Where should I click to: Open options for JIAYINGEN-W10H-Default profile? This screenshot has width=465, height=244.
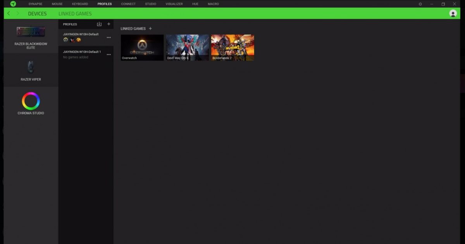click(x=108, y=38)
